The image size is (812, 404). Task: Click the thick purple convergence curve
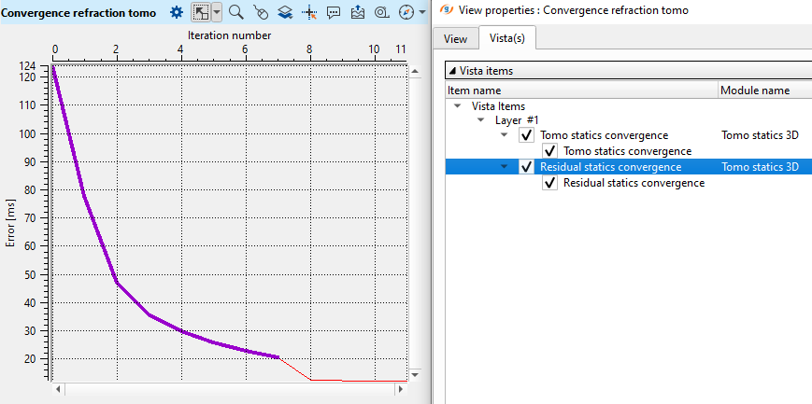point(117,283)
